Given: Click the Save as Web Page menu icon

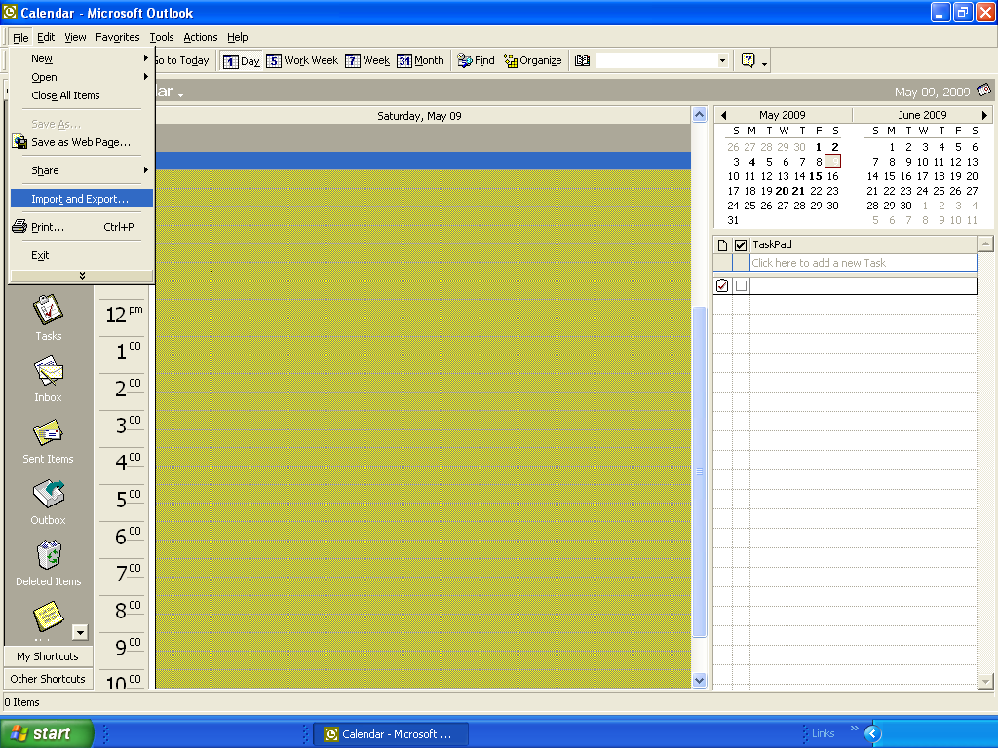Looking at the screenshot, I should [20, 142].
